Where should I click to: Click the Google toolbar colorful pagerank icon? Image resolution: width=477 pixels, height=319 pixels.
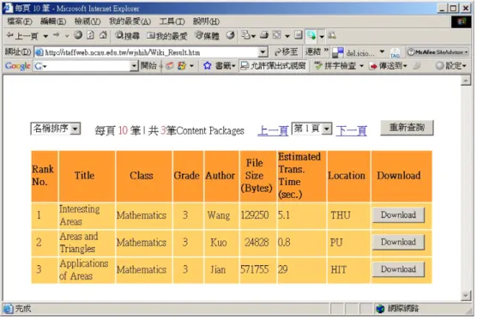click(x=182, y=66)
